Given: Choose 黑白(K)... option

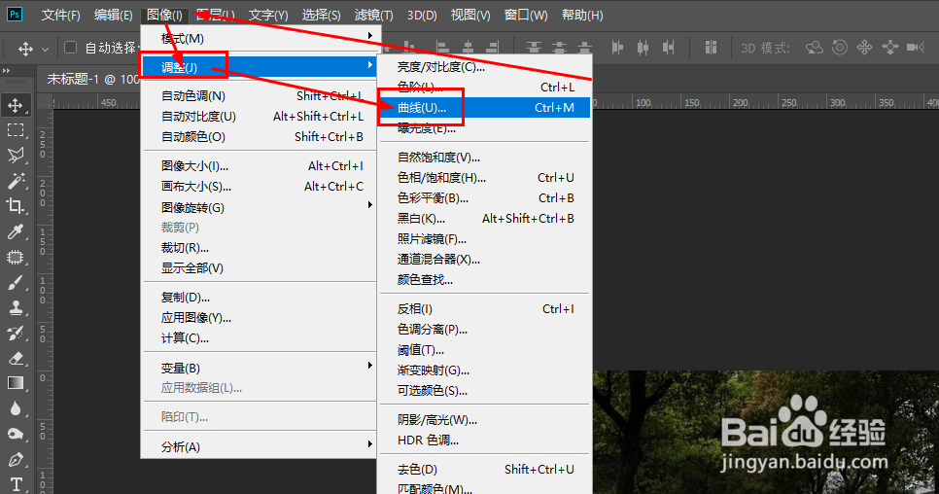Looking at the screenshot, I should click(486, 218).
